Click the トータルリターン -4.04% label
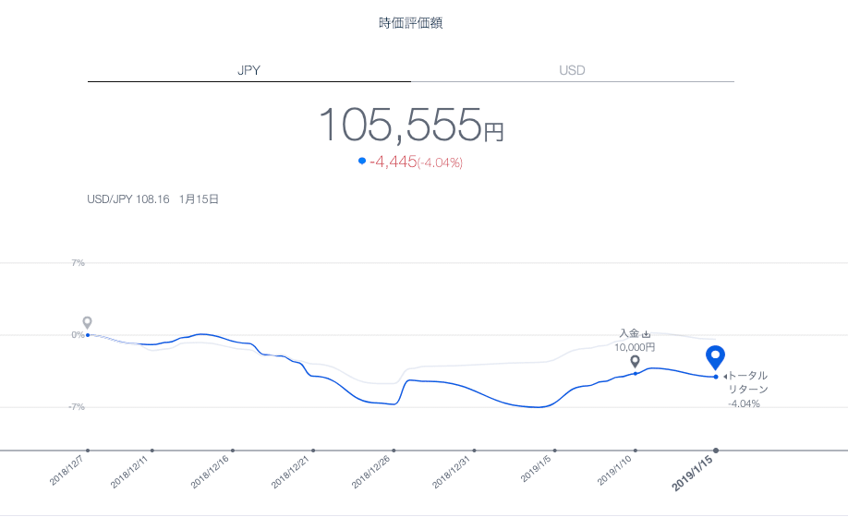The height and width of the screenshot is (517, 848). [x=748, y=390]
